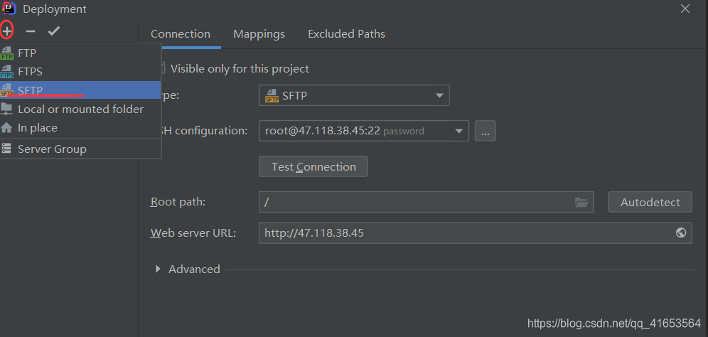Click the browse folder icon in Root path
This screenshot has width=708, height=337.
581,202
